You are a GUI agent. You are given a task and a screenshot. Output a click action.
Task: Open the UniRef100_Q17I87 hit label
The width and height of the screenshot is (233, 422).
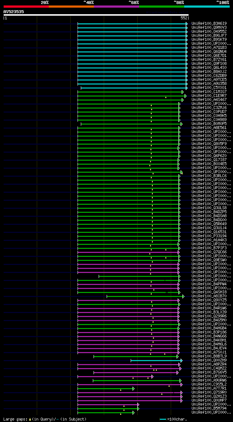point(209,160)
